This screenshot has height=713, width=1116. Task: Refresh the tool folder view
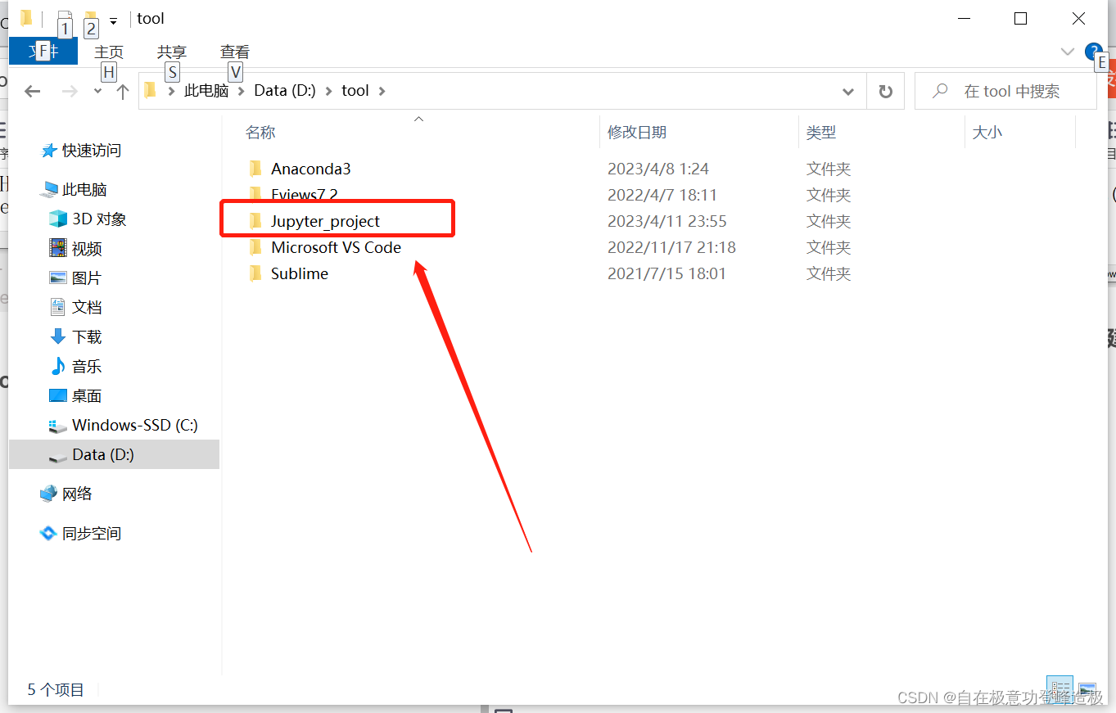point(885,91)
